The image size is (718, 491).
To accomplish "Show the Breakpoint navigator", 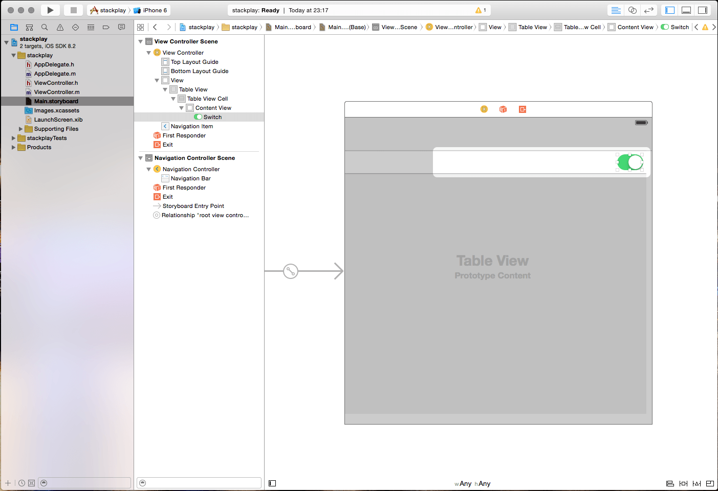I will click(x=106, y=27).
